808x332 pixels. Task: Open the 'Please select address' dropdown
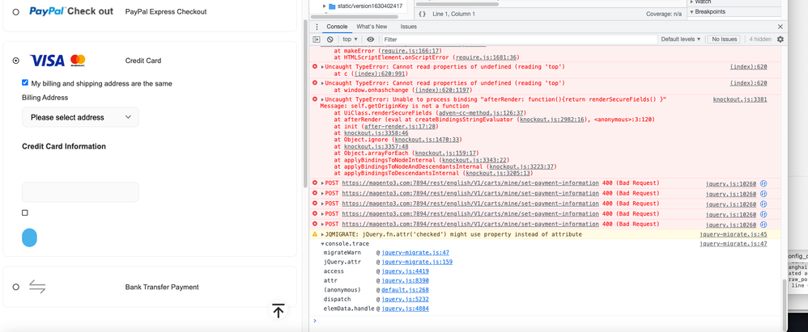[x=80, y=117]
